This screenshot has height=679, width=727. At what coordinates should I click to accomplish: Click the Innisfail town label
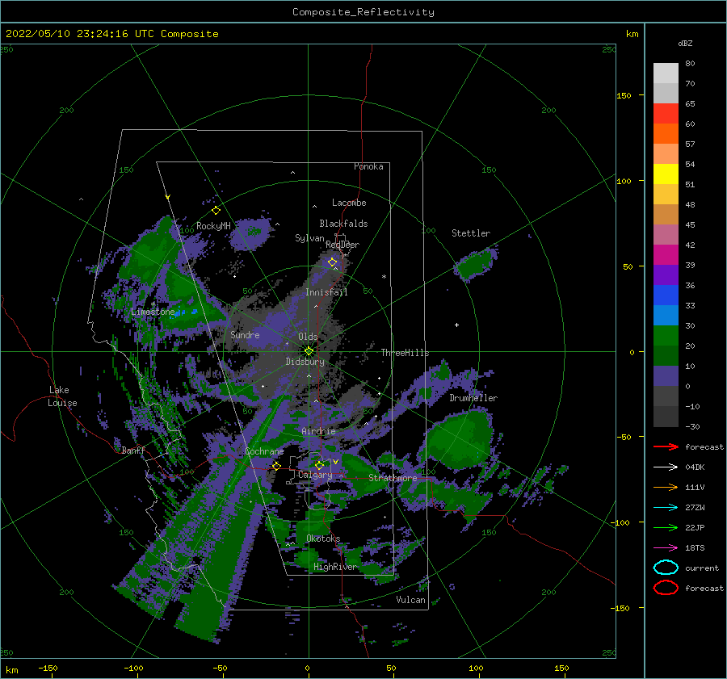click(x=326, y=292)
